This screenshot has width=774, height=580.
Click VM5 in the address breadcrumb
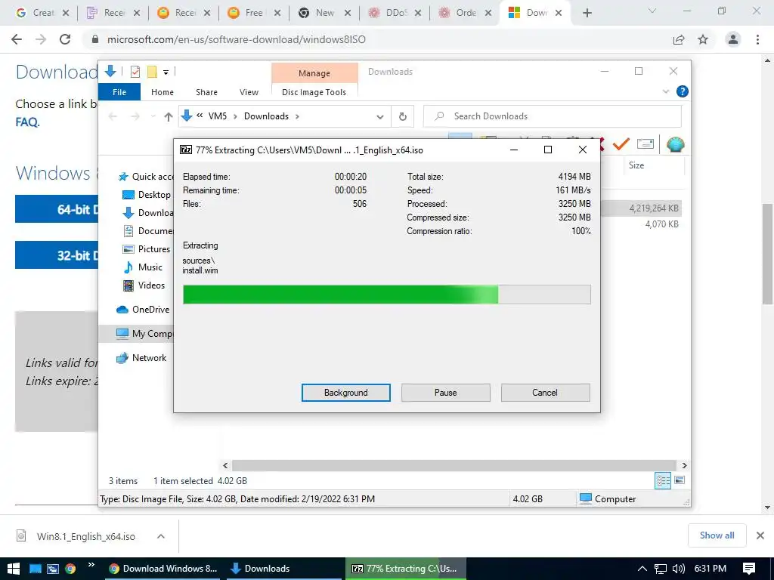pyautogui.click(x=217, y=116)
